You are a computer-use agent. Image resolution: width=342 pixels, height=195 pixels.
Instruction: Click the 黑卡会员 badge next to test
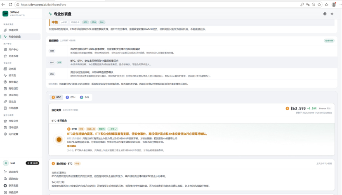[33, 163]
